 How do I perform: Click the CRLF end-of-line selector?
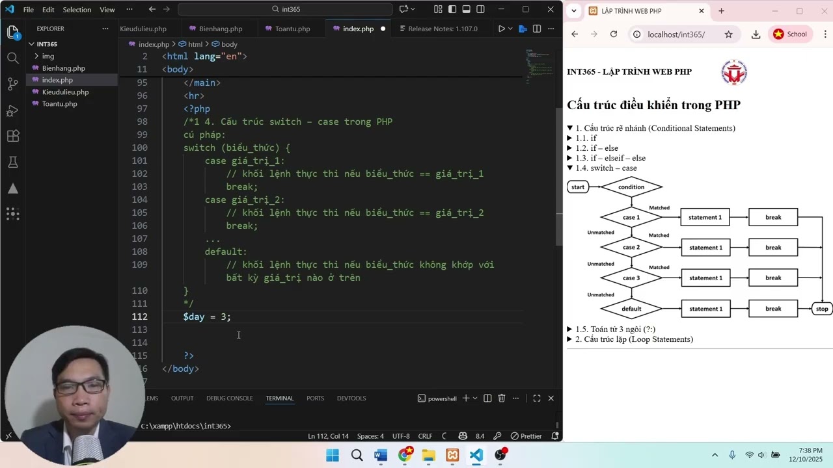click(425, 436)
